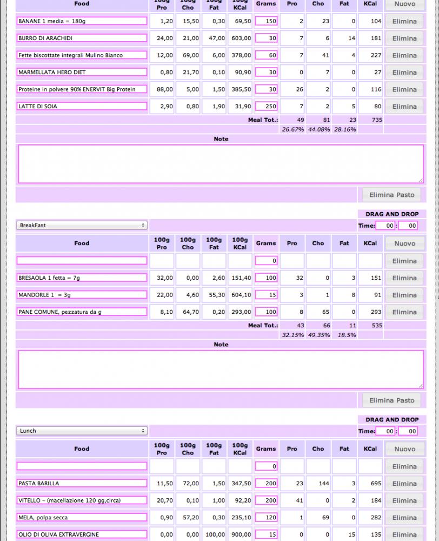Focus the MARMELLATA HERO DIET grams field
The width and height of the screenshot is (439, 541).
click(x=266, y=72)
